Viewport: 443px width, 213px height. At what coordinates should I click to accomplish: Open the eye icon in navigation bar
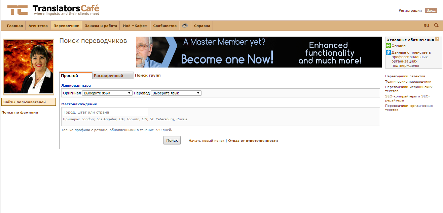185,26
